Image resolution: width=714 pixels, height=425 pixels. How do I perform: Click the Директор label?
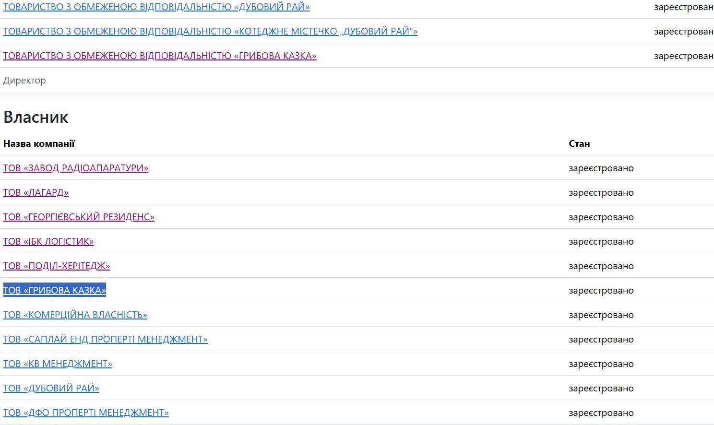(24, 80)
